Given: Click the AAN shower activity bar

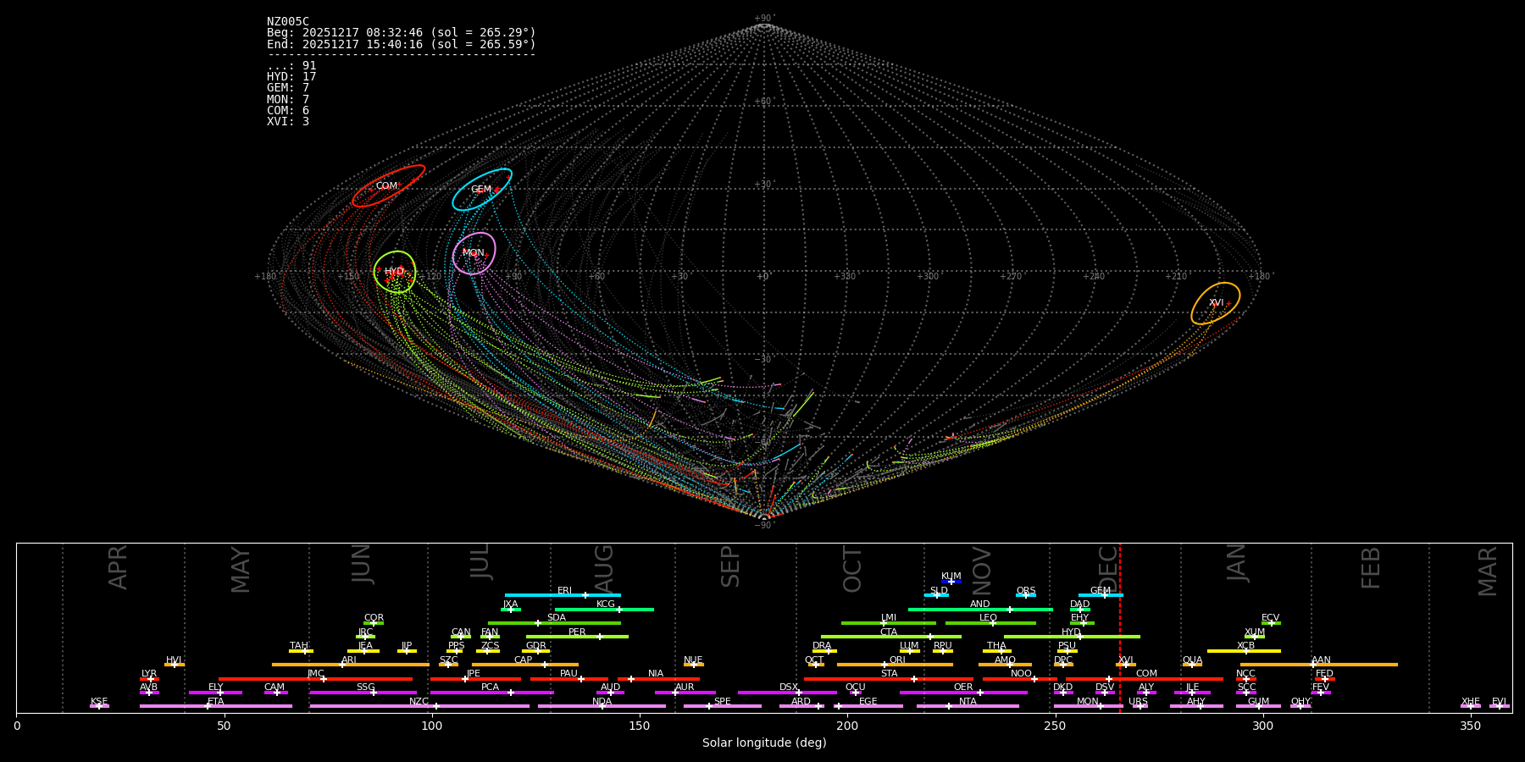Looking at the screenshot, I should point(1318,665).
